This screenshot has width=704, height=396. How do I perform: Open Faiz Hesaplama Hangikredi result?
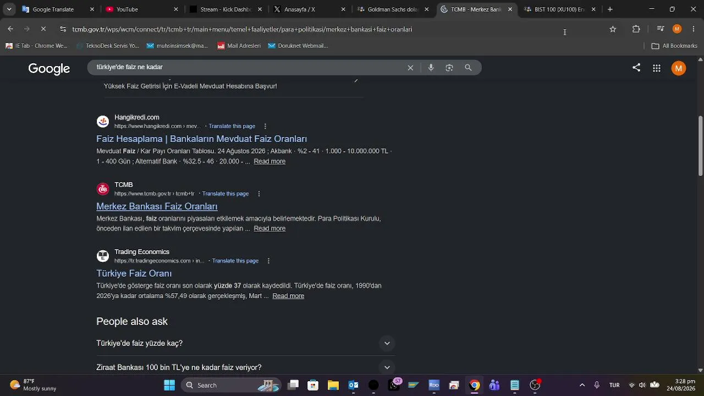click(201, 139)
